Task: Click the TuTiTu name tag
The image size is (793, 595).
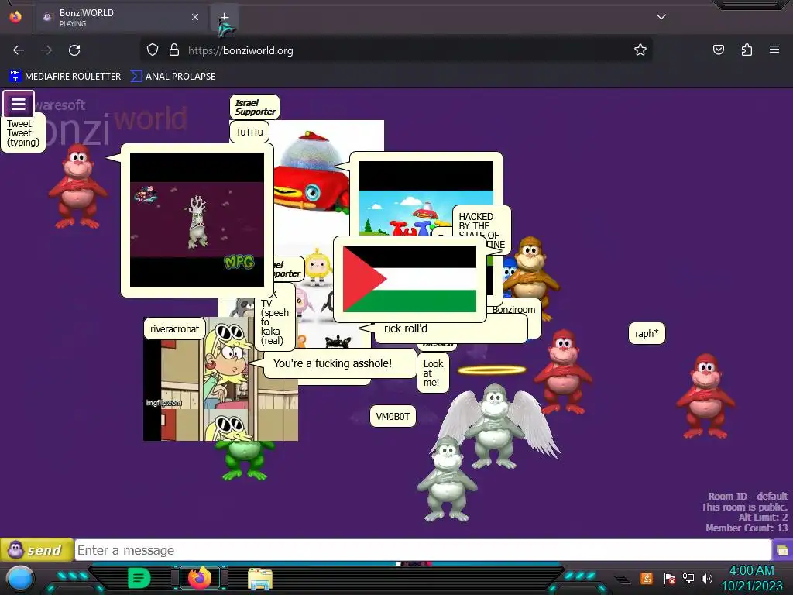Action: (249, 132)
